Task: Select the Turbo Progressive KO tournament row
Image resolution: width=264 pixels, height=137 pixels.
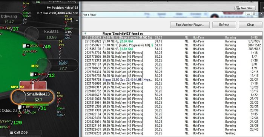Action: click(172, 45)
